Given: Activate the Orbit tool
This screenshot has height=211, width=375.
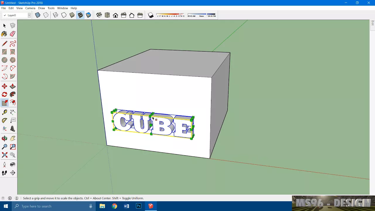Looking at the screenshot, I should (4, 138).
